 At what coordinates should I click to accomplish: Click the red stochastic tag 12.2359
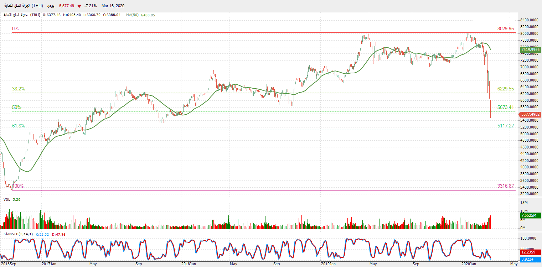click(530, 252)
